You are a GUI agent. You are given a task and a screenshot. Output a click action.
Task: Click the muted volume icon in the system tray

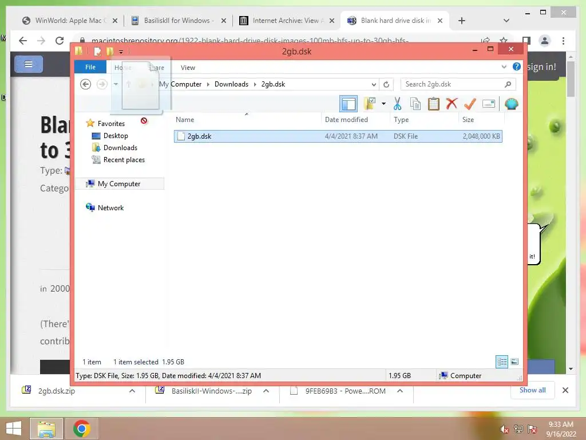505,429
